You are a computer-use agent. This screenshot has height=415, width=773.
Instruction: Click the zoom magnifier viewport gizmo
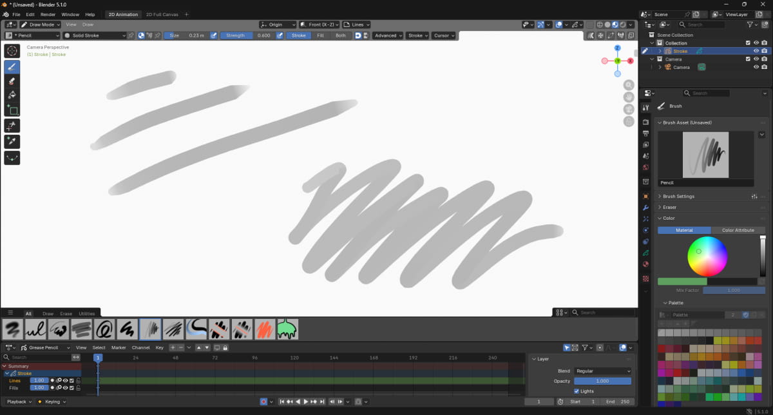(629, 85)
